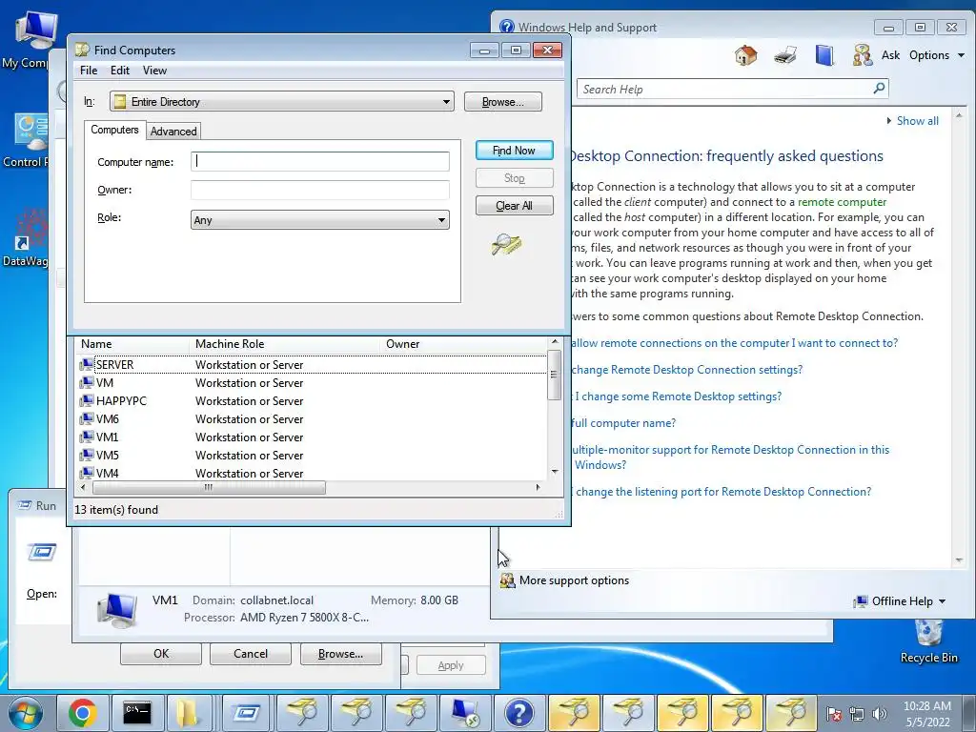976x732 pixels.
Task: Open change Remote Desktop Connection settings link
Action: [x=686, y=370]
